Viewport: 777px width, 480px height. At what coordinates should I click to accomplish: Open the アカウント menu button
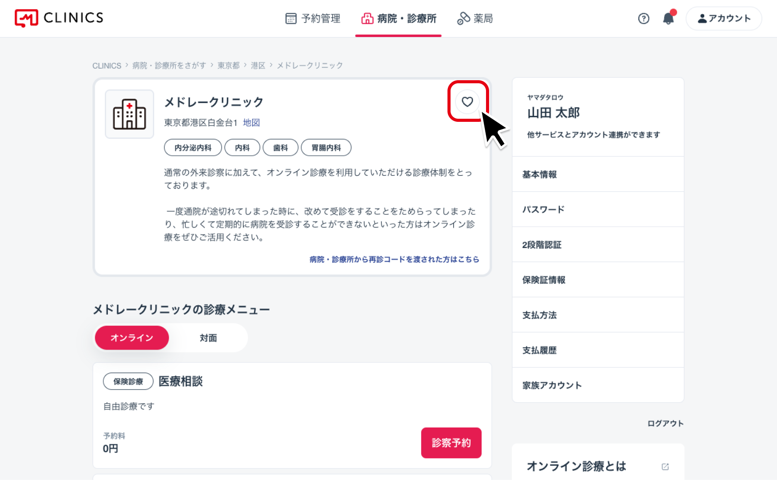(724, 19)
